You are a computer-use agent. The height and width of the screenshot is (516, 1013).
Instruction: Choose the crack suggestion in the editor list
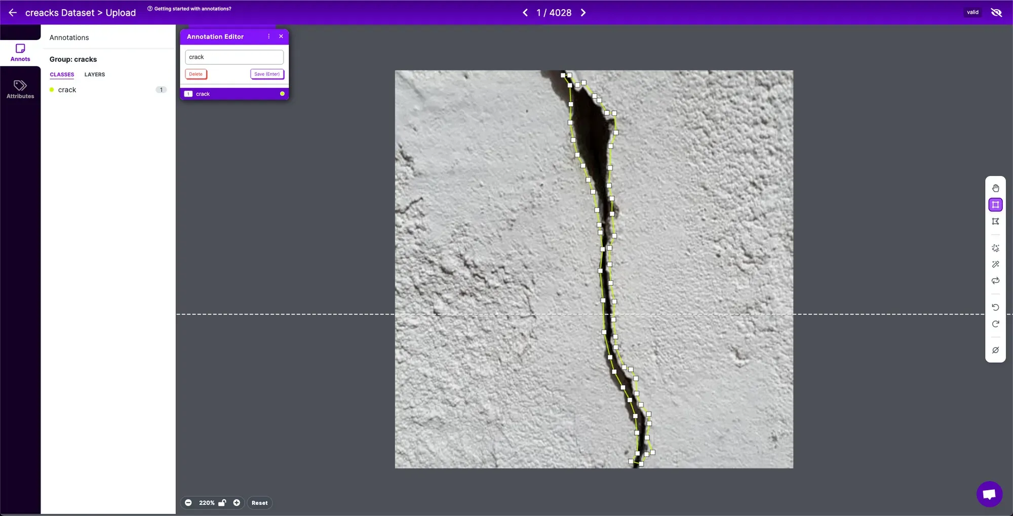234,94
